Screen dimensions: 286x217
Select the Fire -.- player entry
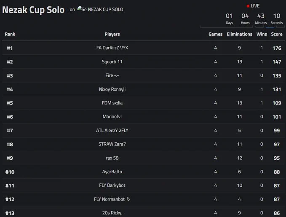point(112,75)
